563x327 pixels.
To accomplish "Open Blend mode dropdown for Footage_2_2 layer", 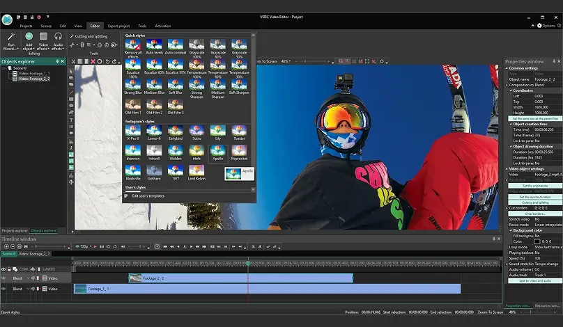I will [x=28, y=278].
